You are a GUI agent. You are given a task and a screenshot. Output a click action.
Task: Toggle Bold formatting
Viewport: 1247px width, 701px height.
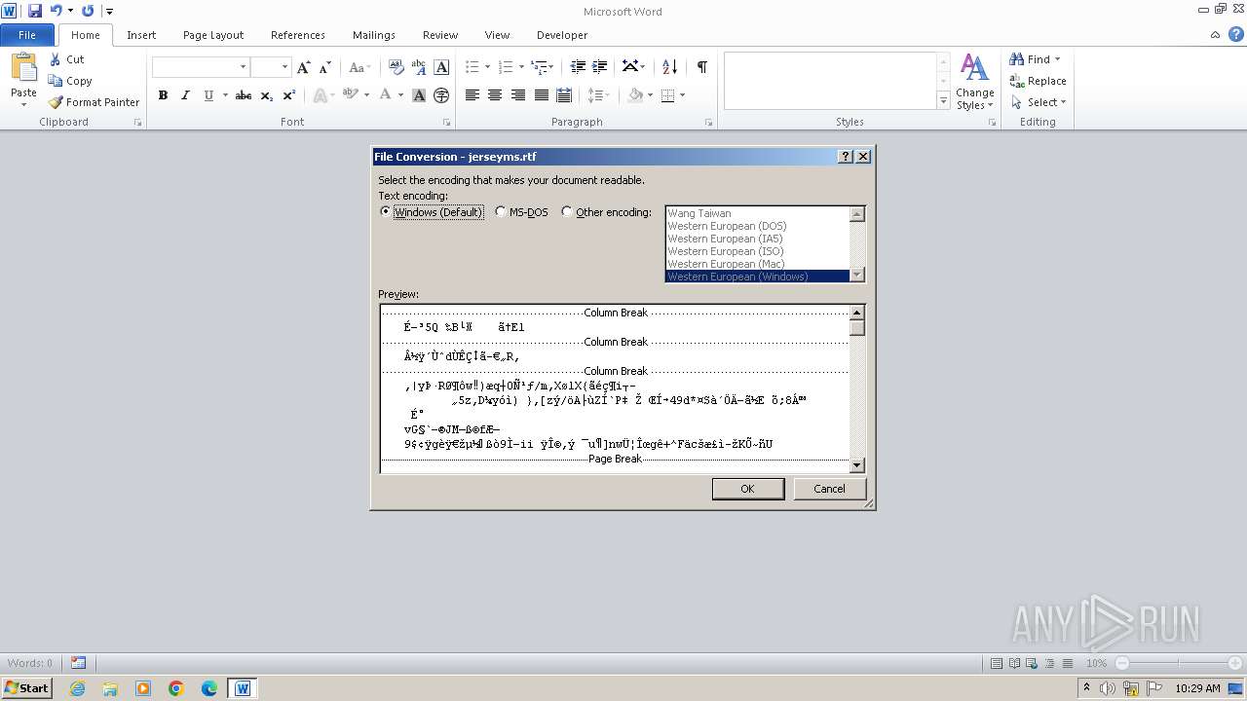pyautogui.click(x=163, y=95)
